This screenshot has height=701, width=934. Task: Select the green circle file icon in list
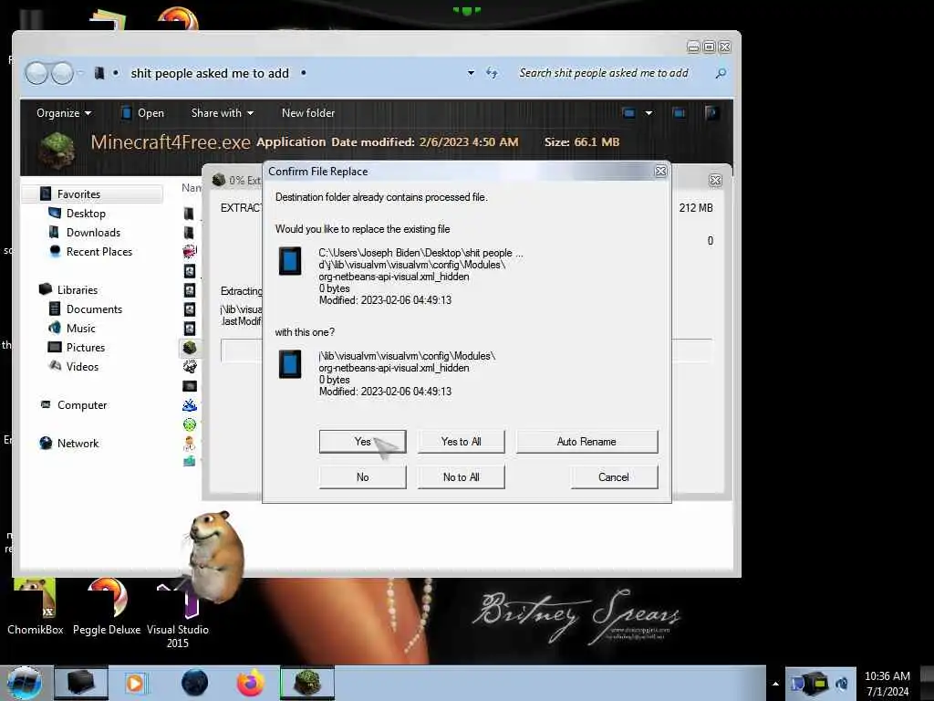tap(190, 424)
